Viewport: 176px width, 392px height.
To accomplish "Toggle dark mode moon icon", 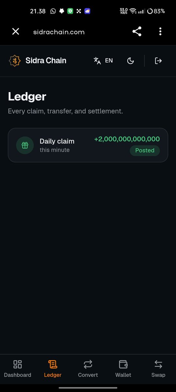I will pos(130,61).
